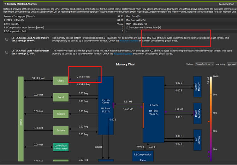Click the L2 Hit Rate [%] row

click(x=63, y=24)
